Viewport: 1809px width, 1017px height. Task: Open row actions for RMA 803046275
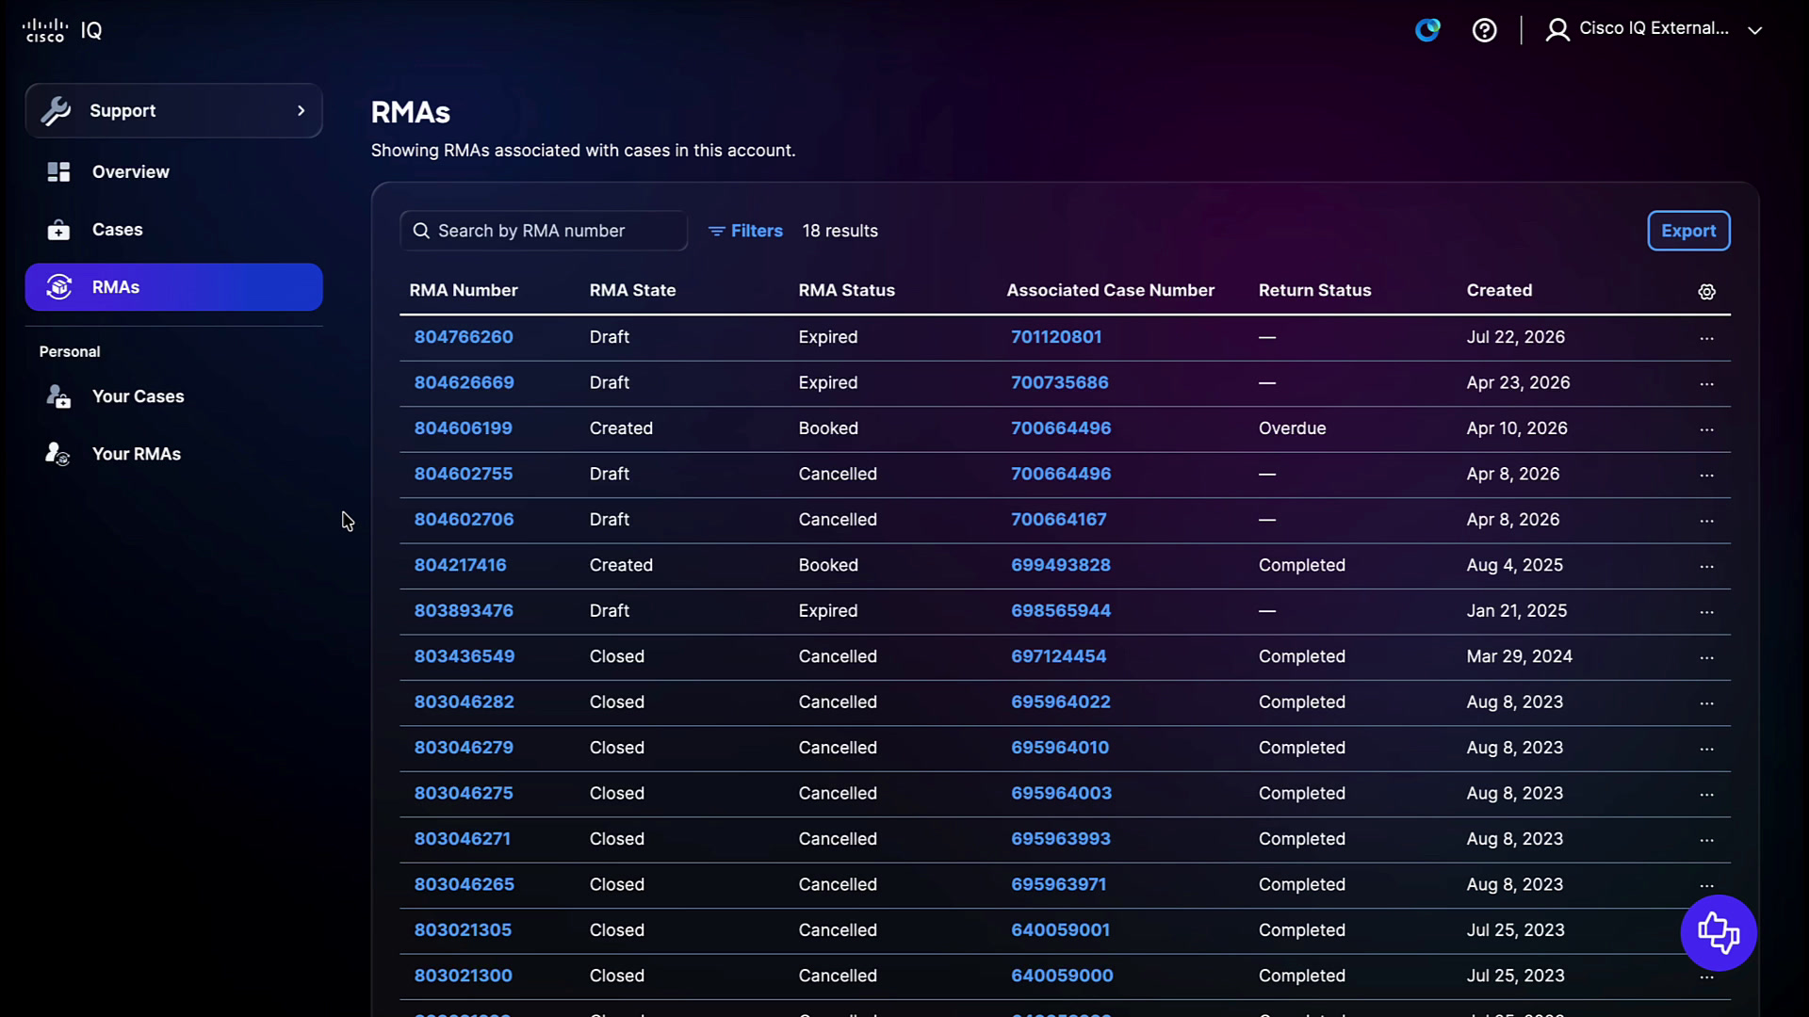point(1706,795)
